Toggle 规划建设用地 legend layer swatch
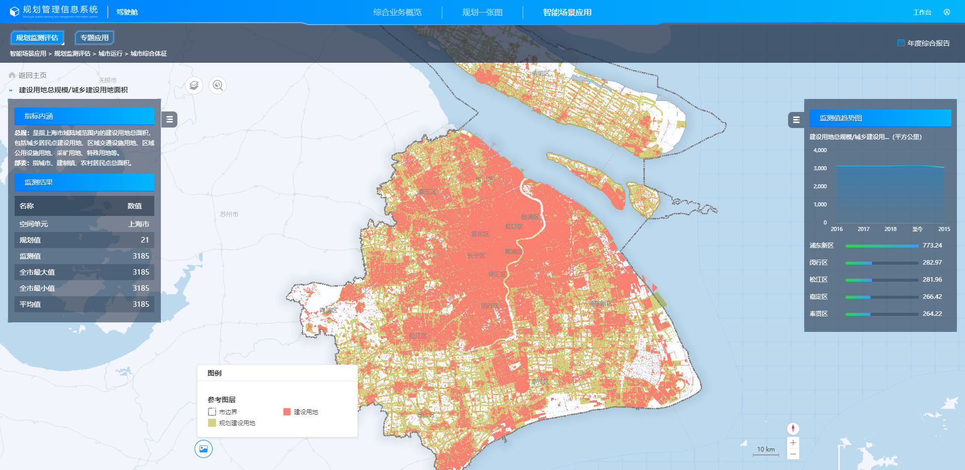The height and width of the screenshot is (470, 965). (212, 423)
